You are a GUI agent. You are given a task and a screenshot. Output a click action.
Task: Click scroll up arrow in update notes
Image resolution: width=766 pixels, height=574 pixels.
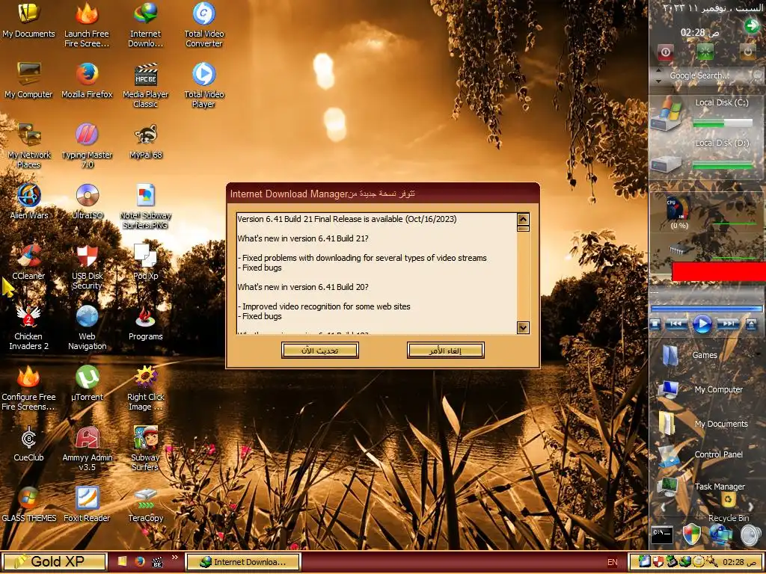[x=523, y=219]
